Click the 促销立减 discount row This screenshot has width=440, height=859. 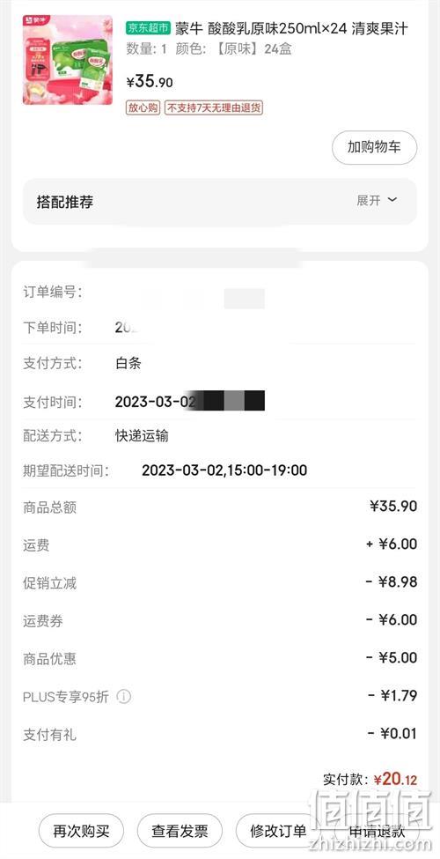pyautogui.click(x=219, y=582)
